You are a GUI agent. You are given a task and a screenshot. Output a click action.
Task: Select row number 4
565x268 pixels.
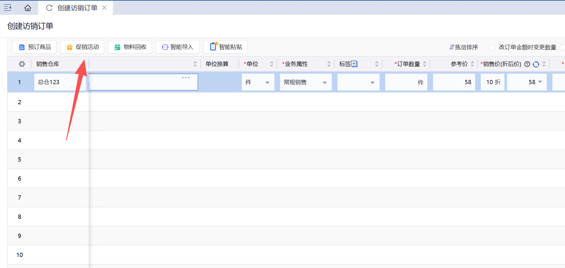[19, 140]
